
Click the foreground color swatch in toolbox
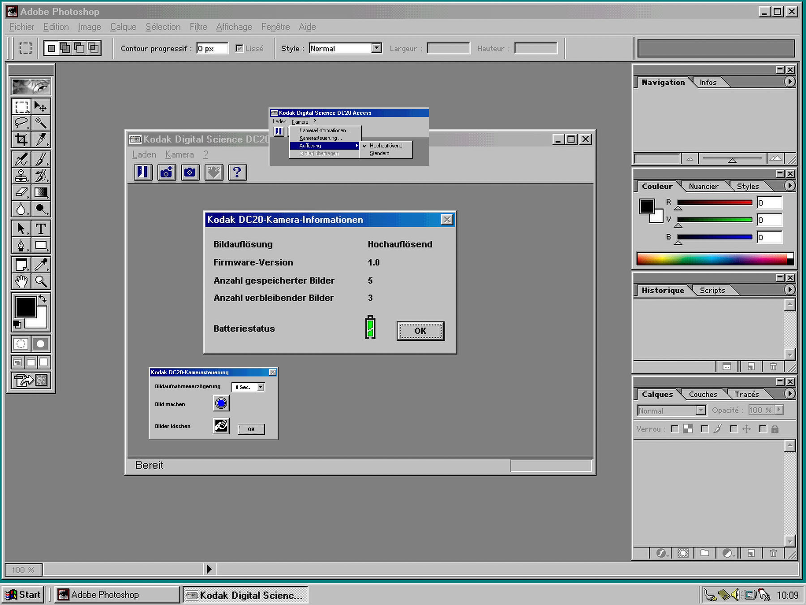click(26, 307)
